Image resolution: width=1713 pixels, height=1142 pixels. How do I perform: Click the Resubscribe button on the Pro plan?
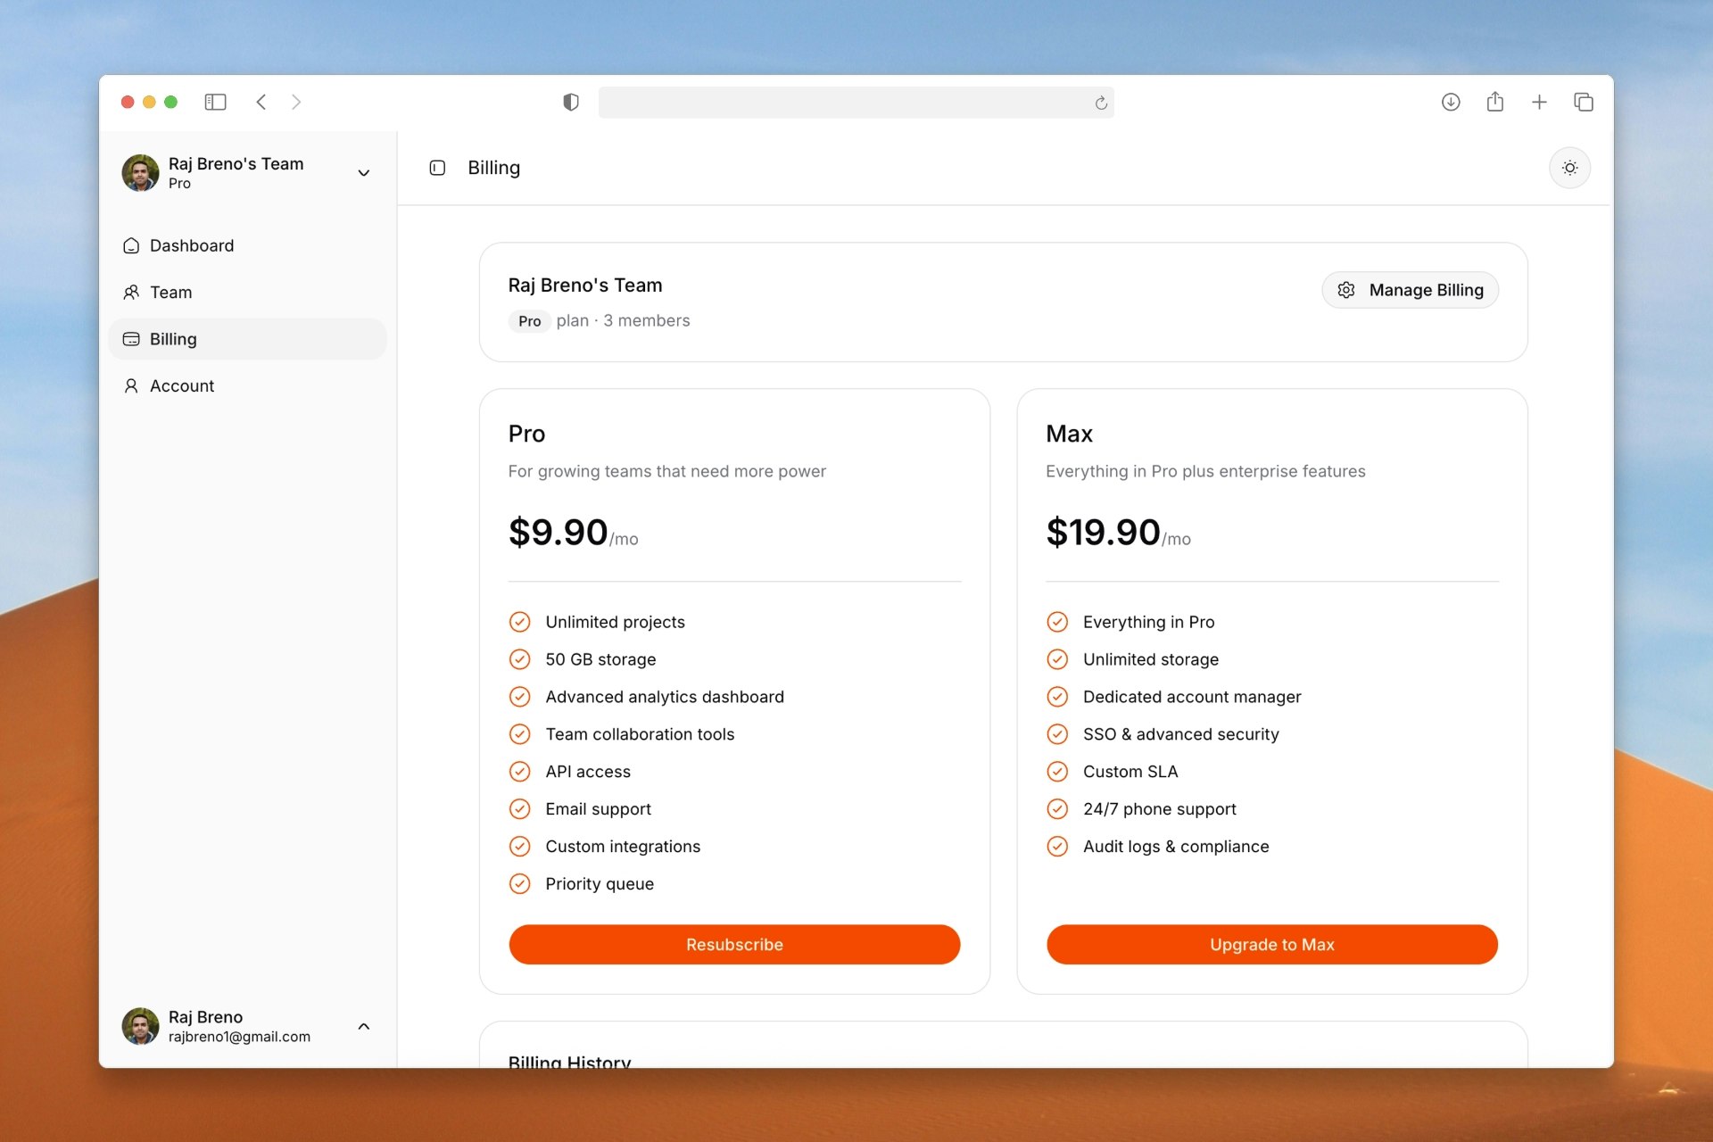[734, 944]
